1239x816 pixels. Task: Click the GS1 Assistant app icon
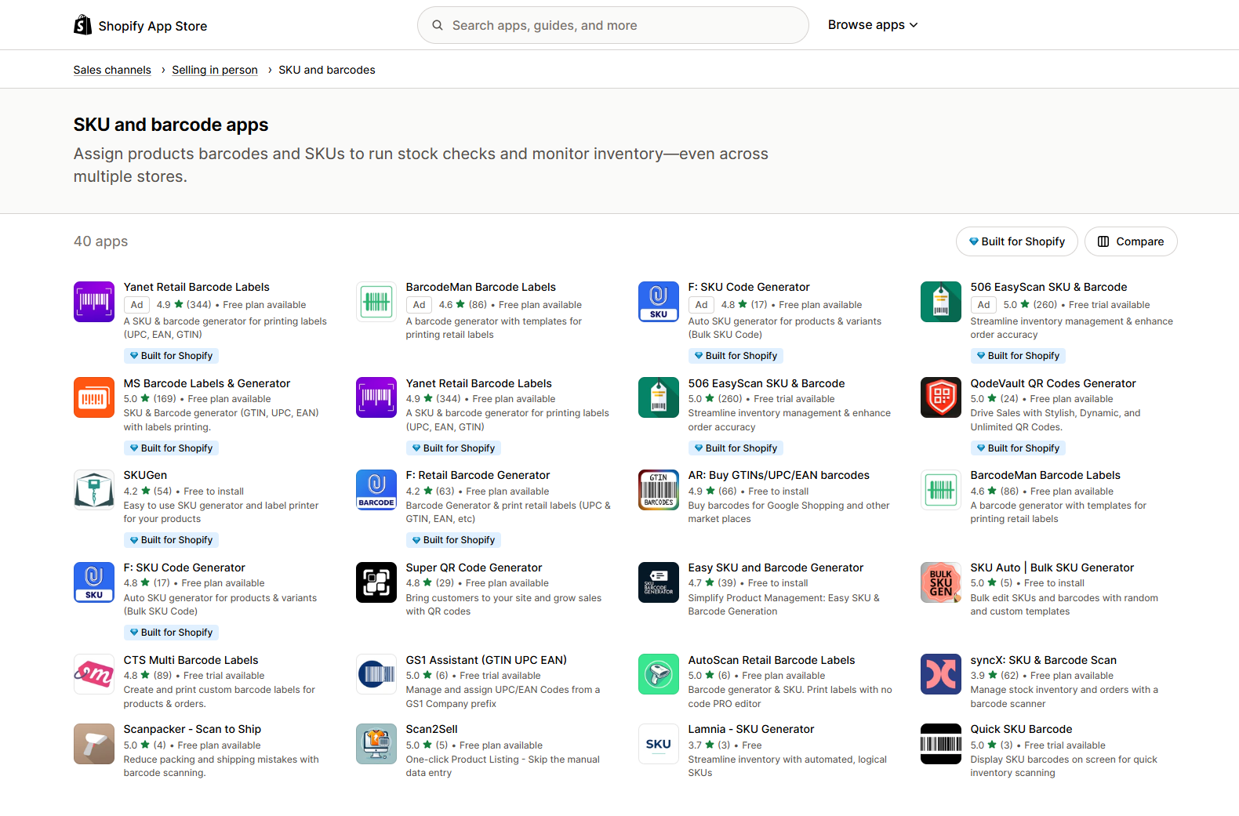tap(376, 674)
